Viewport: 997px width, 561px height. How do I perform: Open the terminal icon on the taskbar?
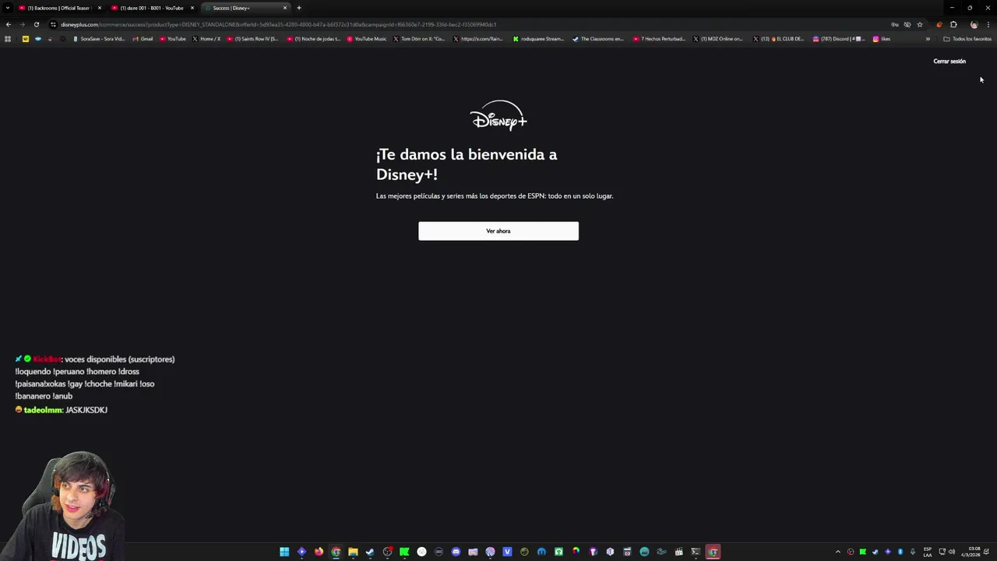(696, 552)
